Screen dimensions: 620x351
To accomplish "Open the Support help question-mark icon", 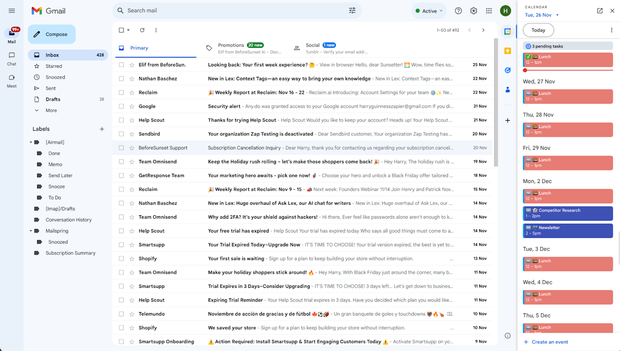I will [x=458, y=11].
